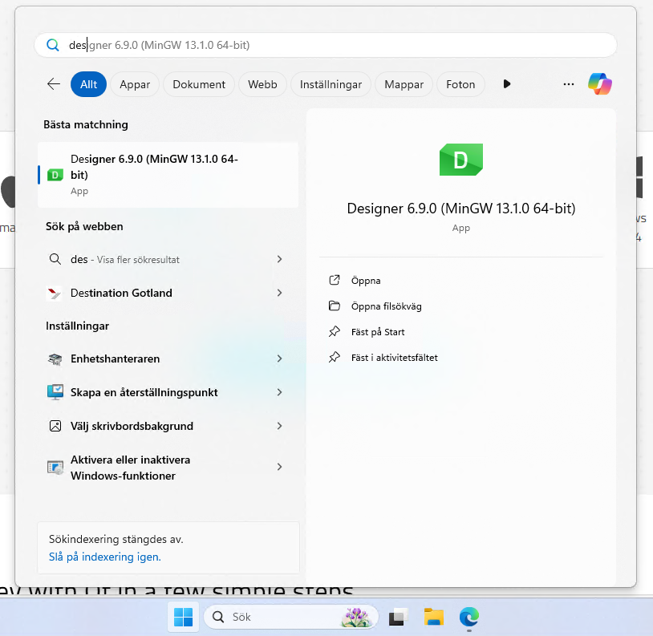Screen dimensions: 653x636
Task: Click the pin icon beside Fäst på Start
Action: (x=335, y=332)
